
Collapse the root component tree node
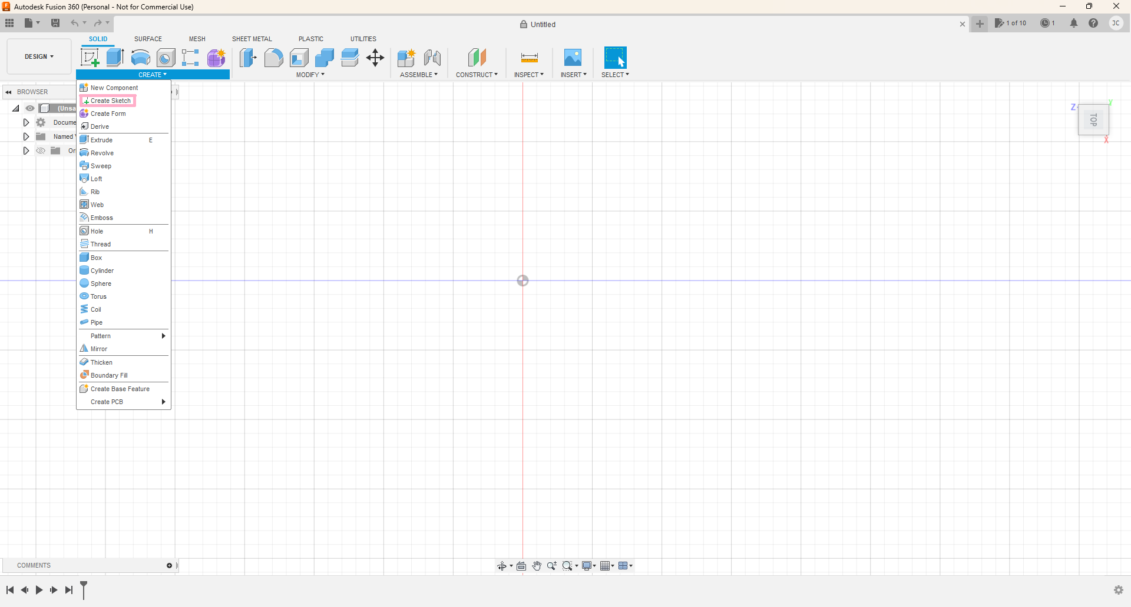tap(16, 108)
